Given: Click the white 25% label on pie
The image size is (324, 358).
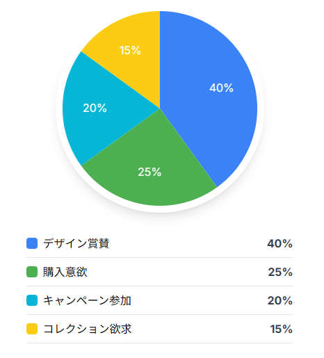Looking at the screenshot, I should pos(149,172).
